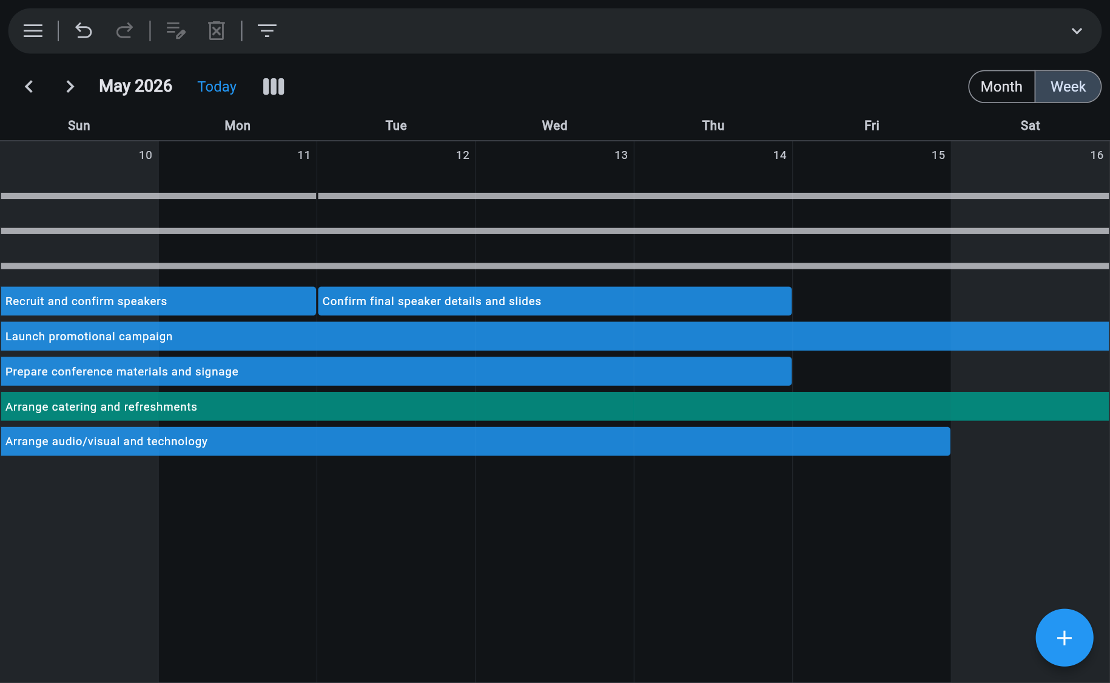Navigate to the previous week with the back arrow
Viewport: 1110px width, 683px height.
coord(29,86)
